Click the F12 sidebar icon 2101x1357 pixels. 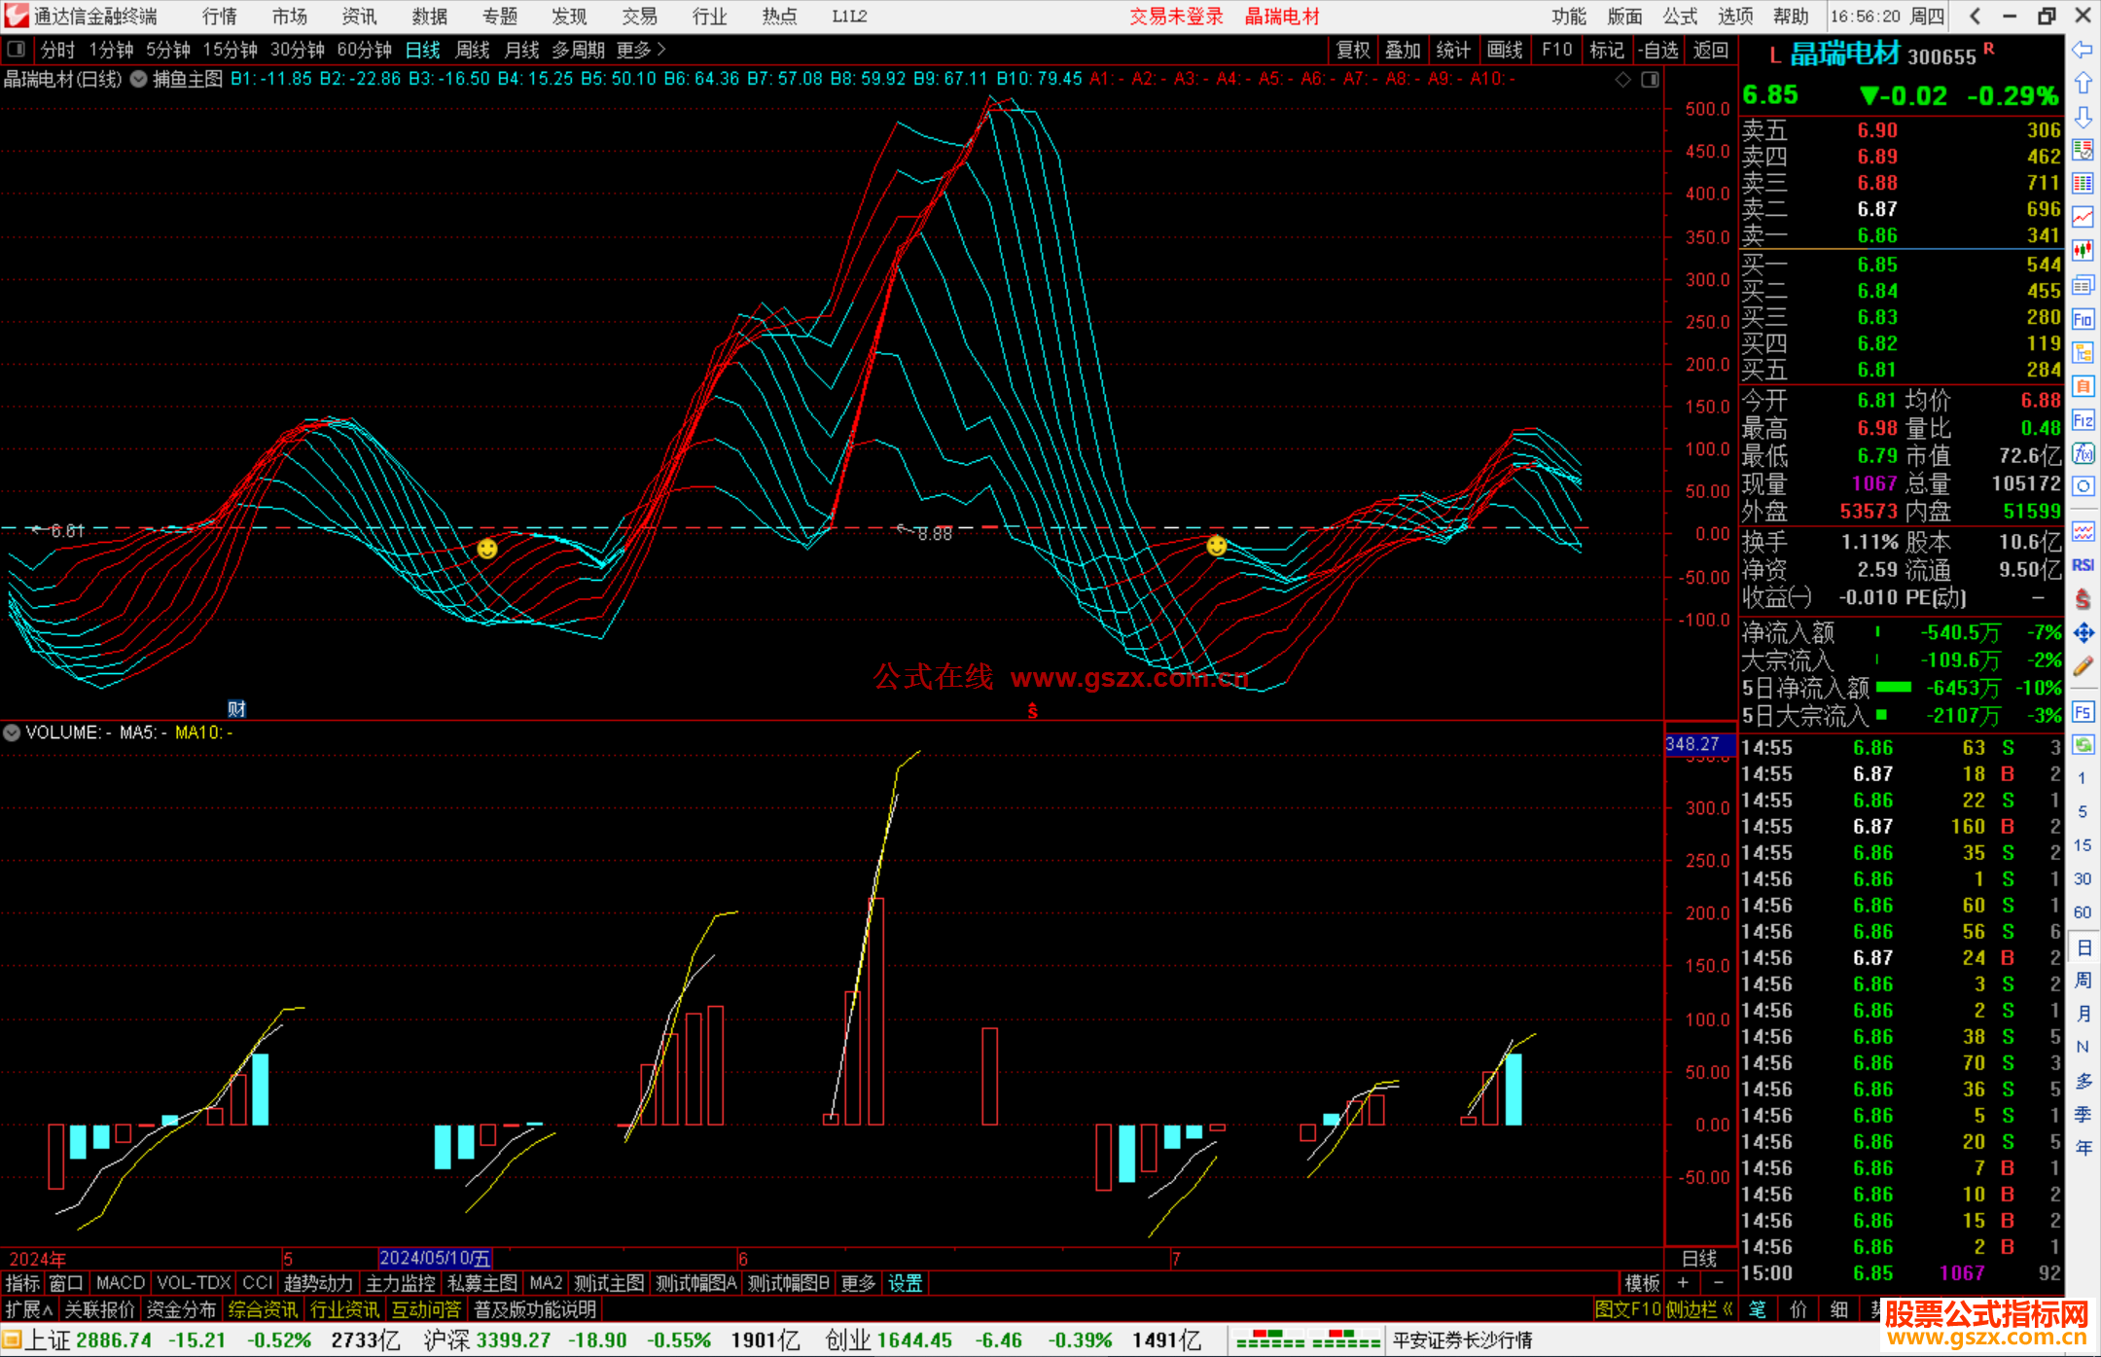click(x=2083, y=420)
